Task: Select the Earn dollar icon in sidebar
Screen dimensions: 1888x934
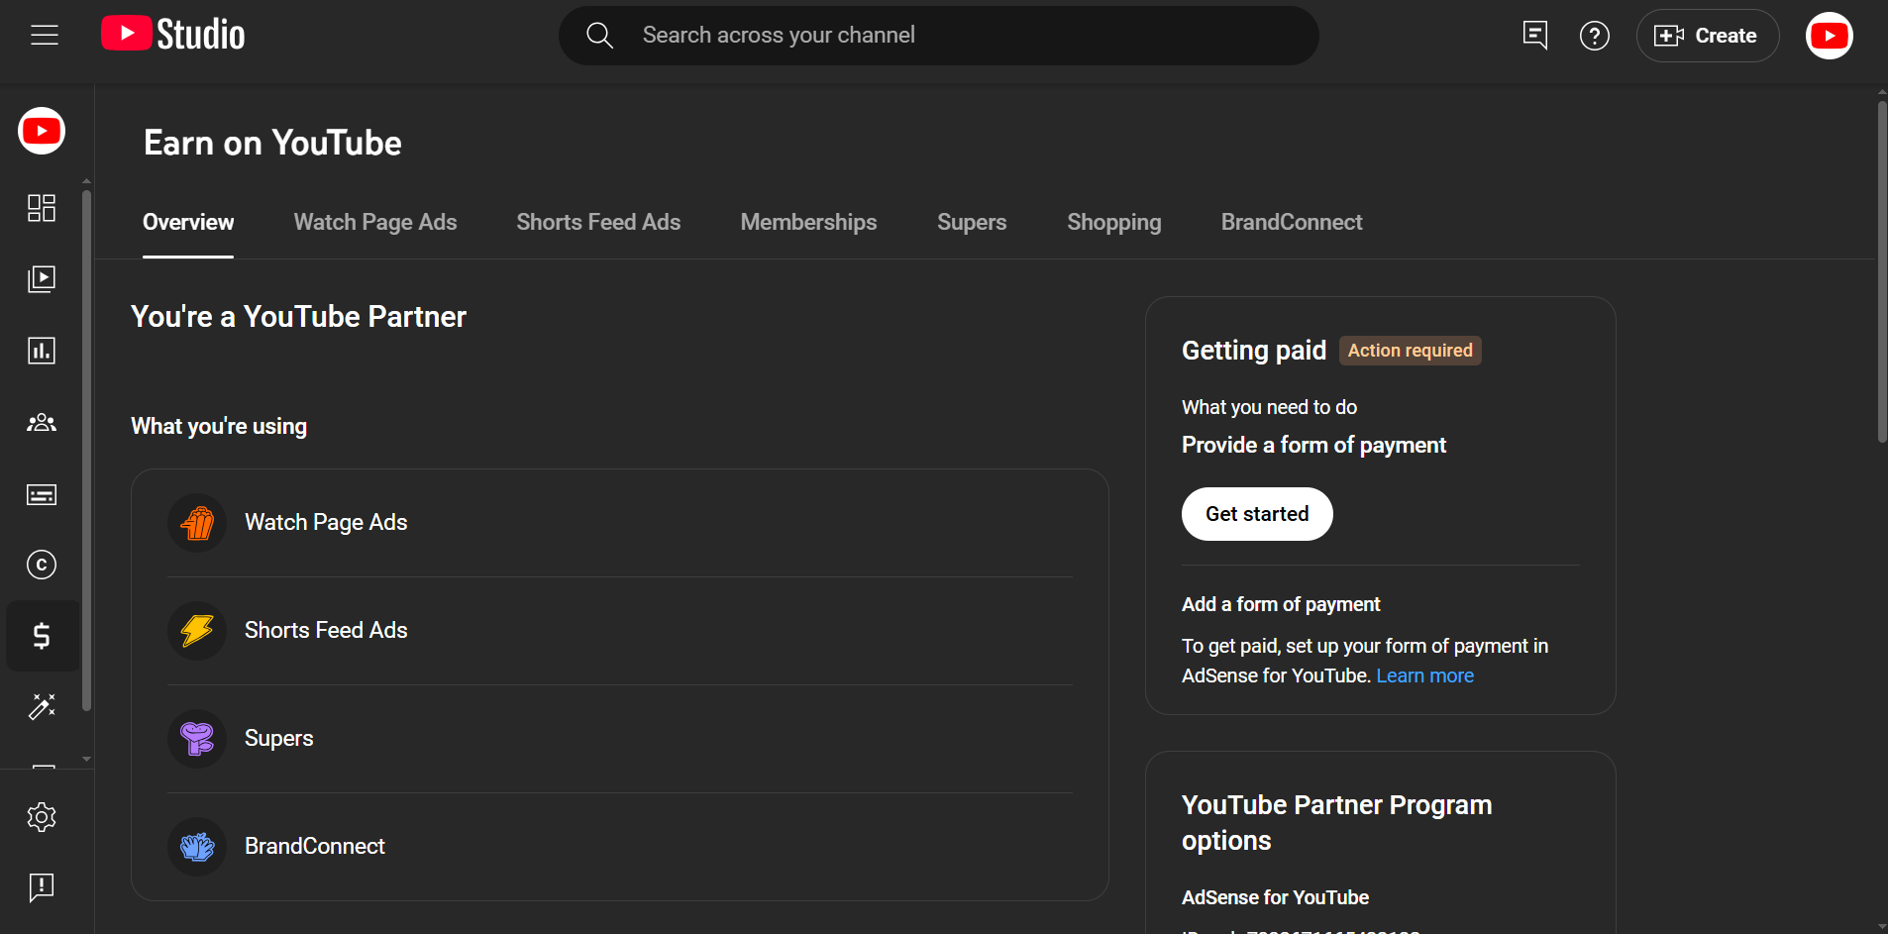Action: [x=42, y=636]
